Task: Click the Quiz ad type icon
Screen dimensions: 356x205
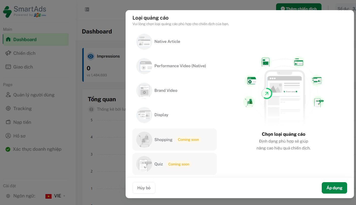Action: pos(144,164)
